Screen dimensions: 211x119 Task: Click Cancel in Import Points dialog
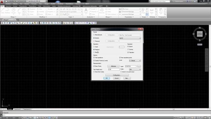click(116, 78)
